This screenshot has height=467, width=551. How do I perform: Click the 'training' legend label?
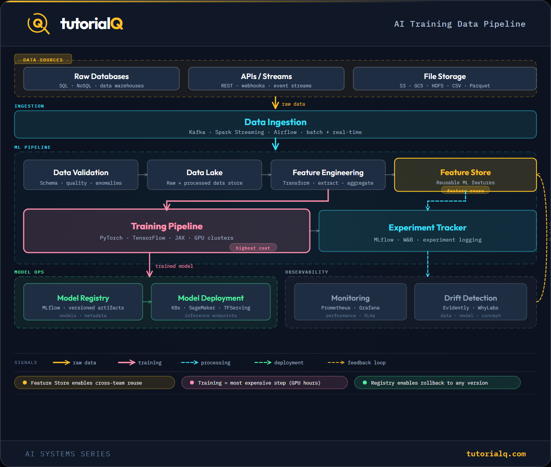pos(150,362)
